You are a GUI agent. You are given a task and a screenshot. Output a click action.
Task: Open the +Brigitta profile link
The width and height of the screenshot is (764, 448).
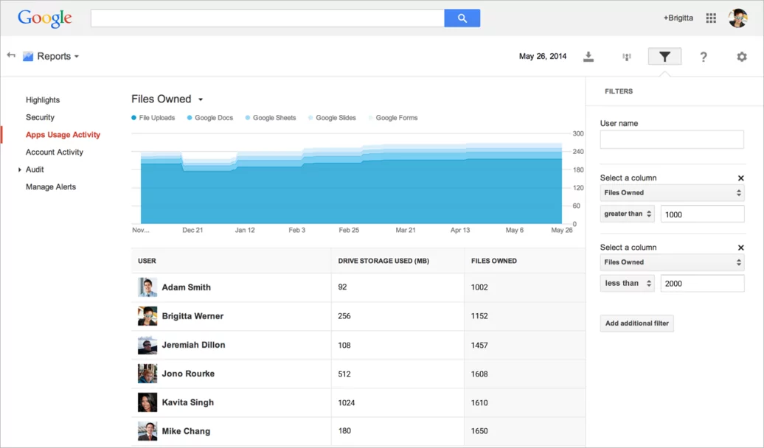coord(678,18)
